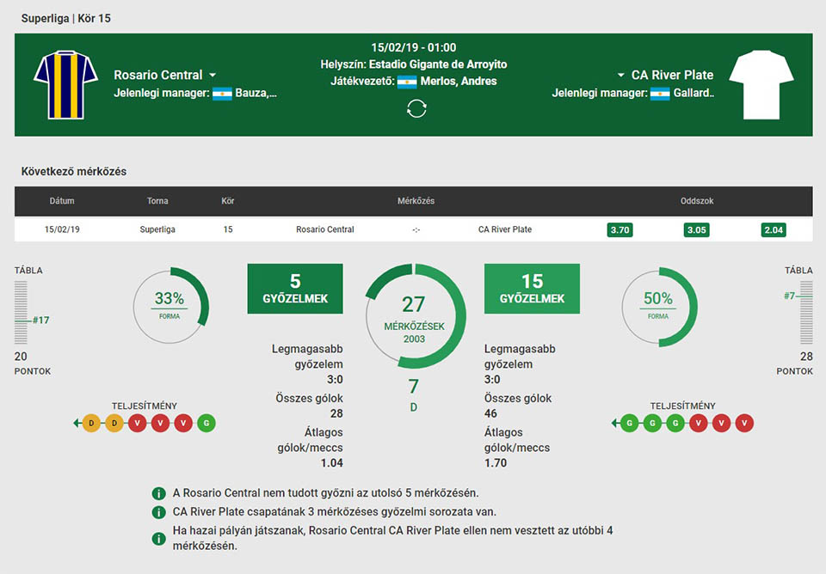This screenshot has width=826, height=574.
Task: Click the Superliga cell in the match row
Action: pyautogui.click(x=157, y=229)
